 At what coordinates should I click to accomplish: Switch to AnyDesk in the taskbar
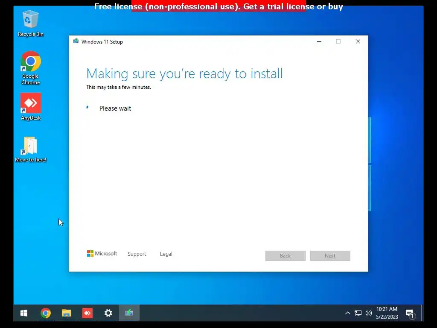tap(87, 313)
